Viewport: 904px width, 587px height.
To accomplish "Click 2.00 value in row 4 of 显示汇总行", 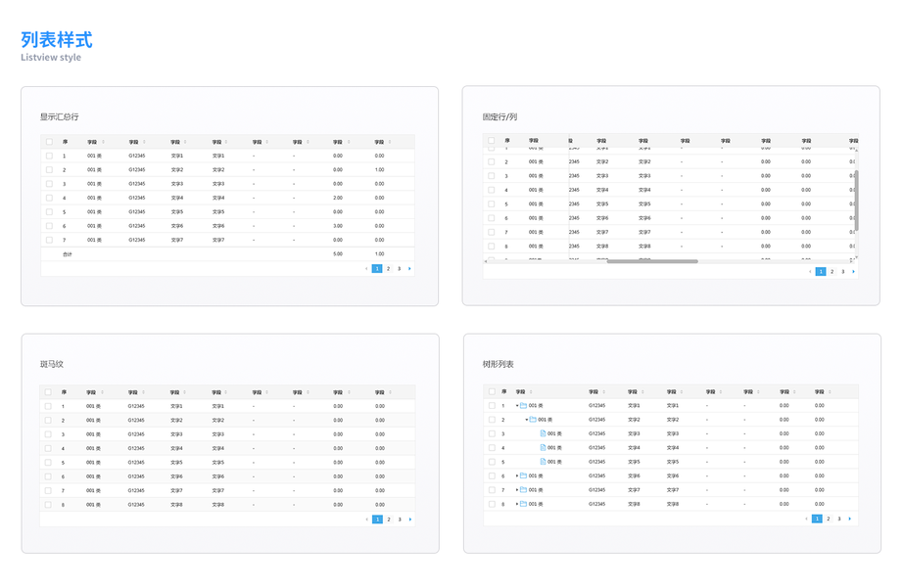I will [x=338, y=199].
